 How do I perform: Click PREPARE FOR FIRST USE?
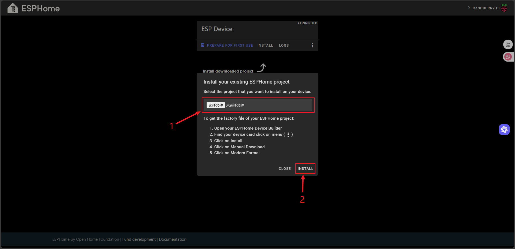click(230, 46)
